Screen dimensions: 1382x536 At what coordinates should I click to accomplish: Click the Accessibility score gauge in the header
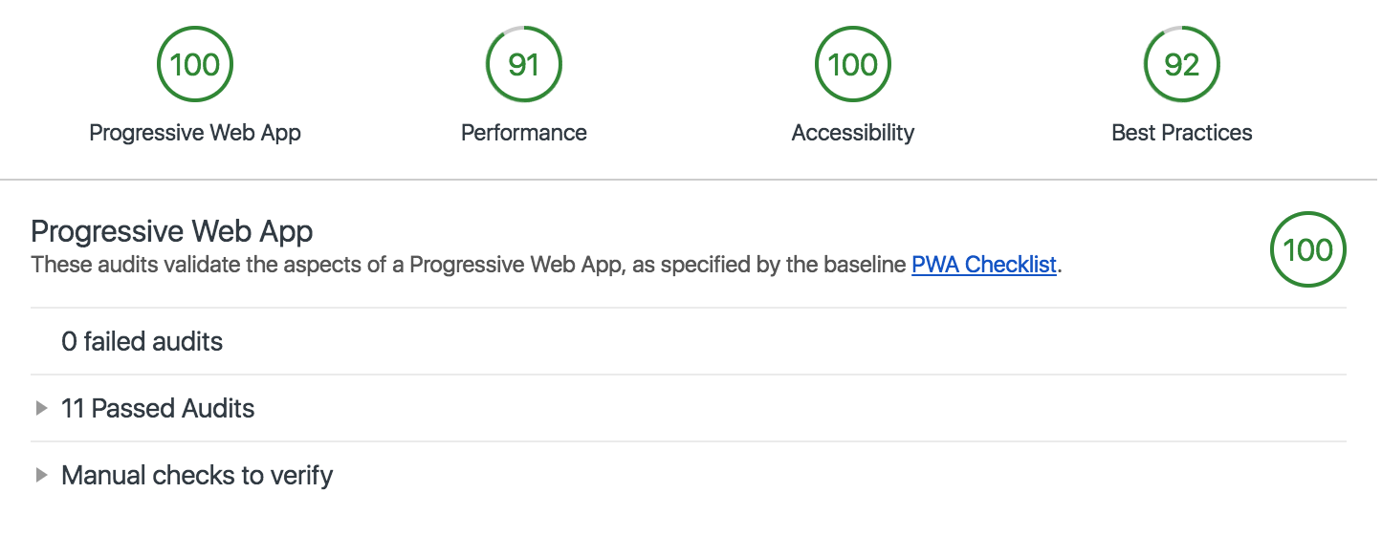click(x=853, y=64)
